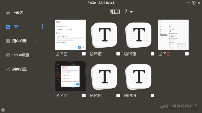Edit URL of first row's first image
The image size is (202, 113).
[x=61, y=54]
